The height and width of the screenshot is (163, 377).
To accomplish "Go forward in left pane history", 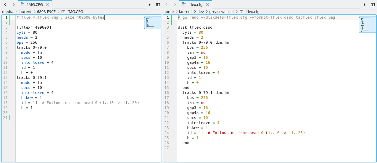I will click(13, 4).
